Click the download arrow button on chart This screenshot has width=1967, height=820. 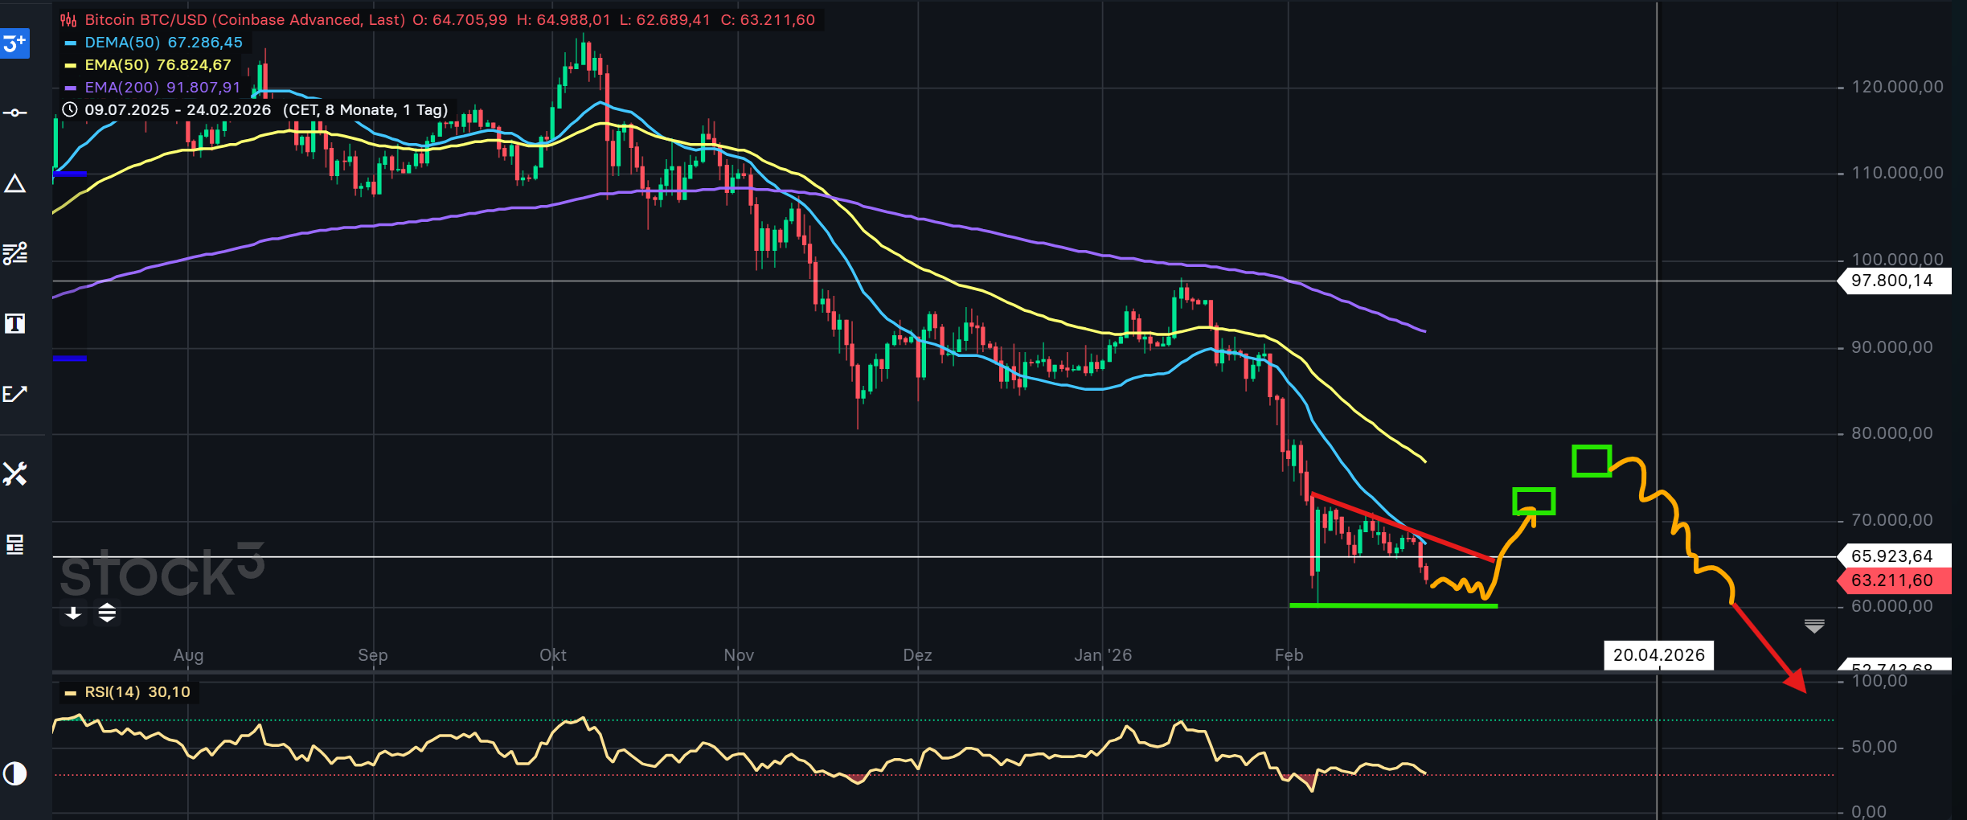click(73, 613)
